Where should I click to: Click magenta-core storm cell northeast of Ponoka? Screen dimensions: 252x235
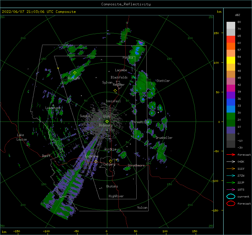141,43
